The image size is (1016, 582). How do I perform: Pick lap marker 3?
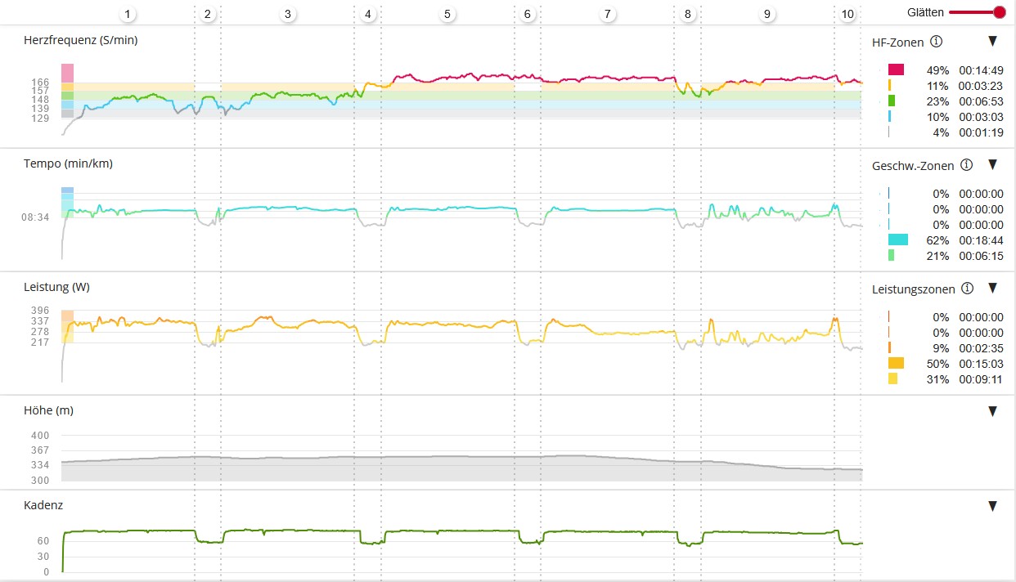287,15
